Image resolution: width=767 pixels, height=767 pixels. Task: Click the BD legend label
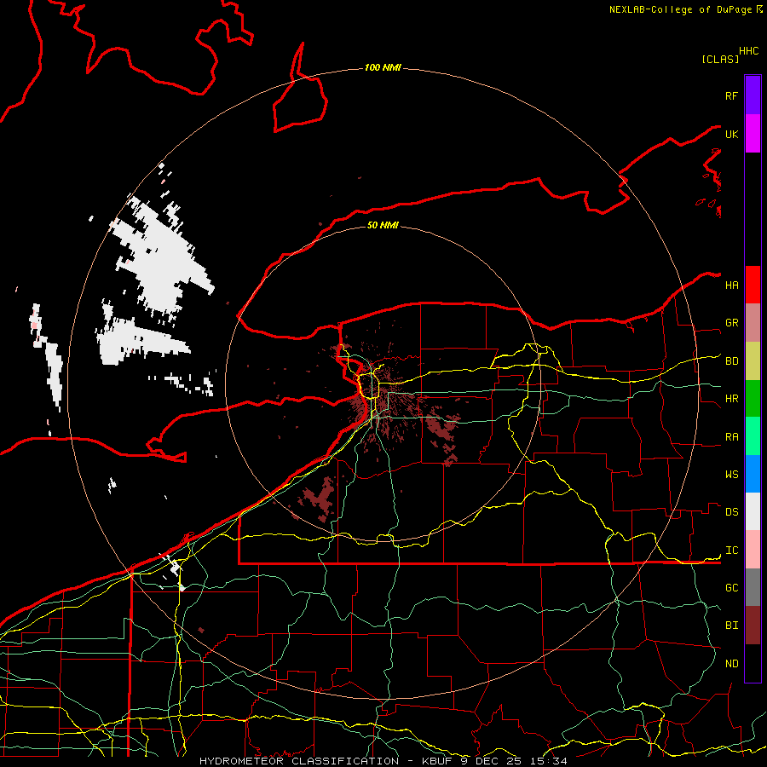click(732, 361)
